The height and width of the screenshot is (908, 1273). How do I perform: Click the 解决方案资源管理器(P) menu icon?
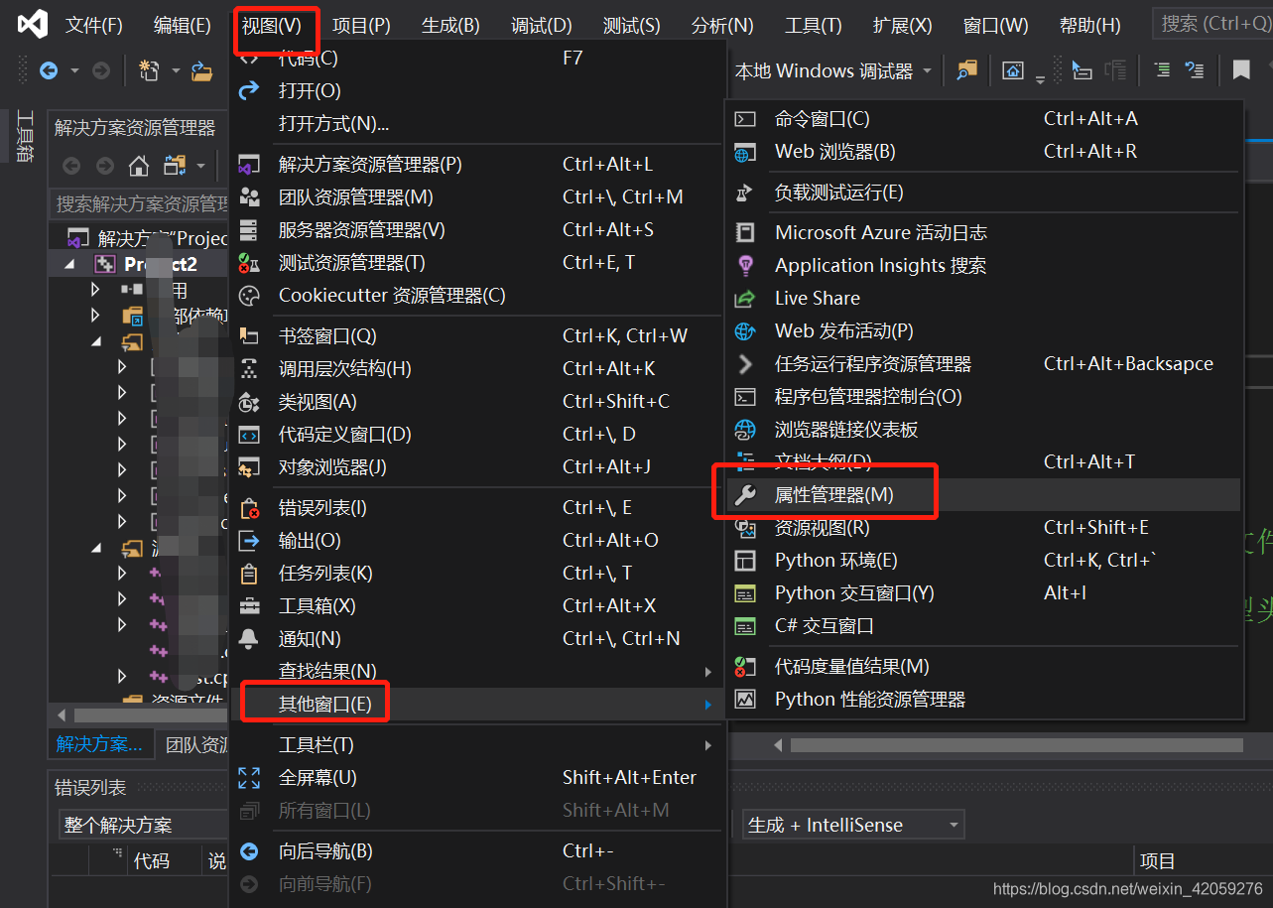point(249,165)
